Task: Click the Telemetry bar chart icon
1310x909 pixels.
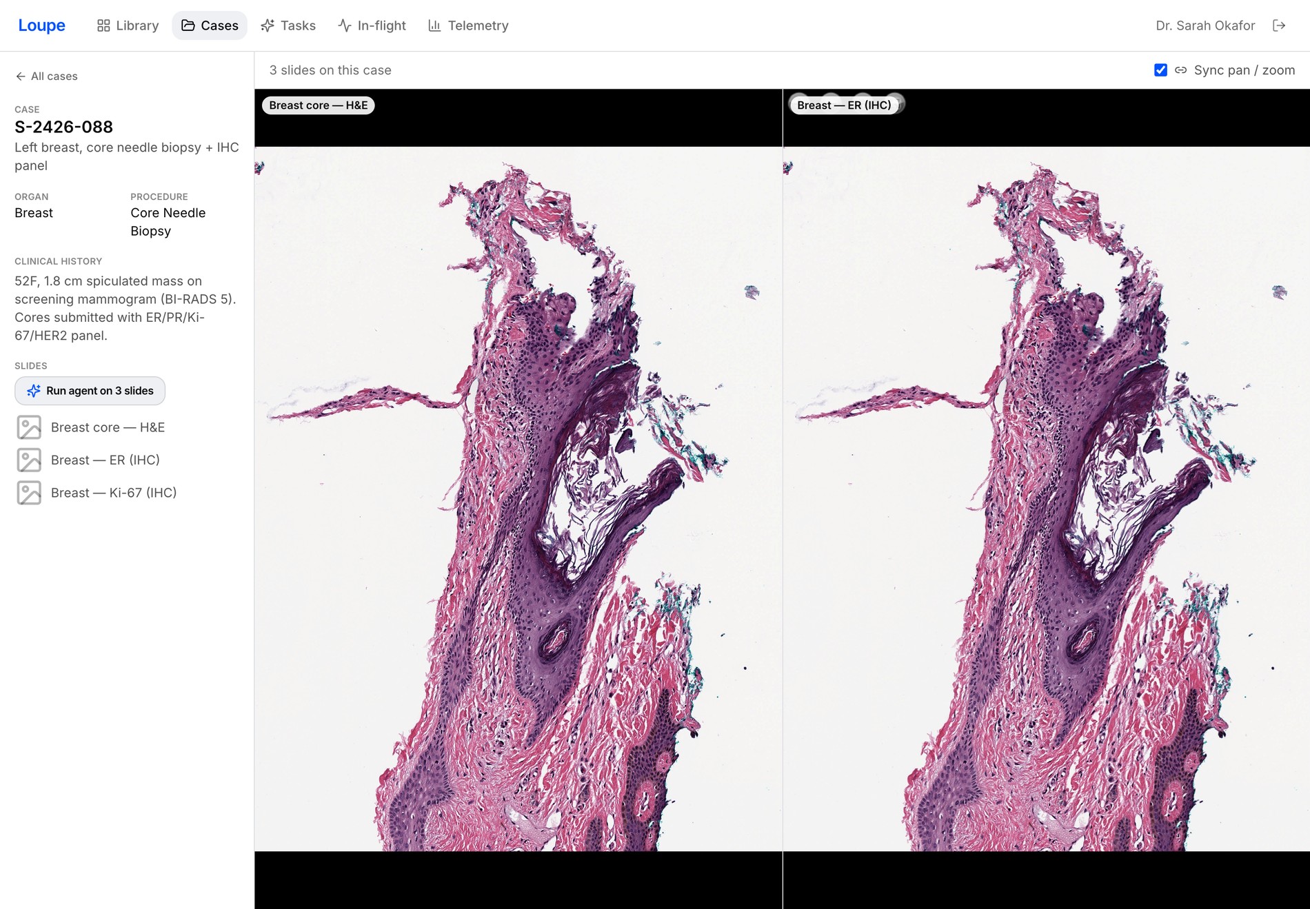Action: pyautogui.click(x=434, y=25)
